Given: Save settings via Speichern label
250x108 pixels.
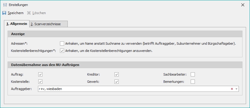Looking at the screenshot, I should (16, 13).
